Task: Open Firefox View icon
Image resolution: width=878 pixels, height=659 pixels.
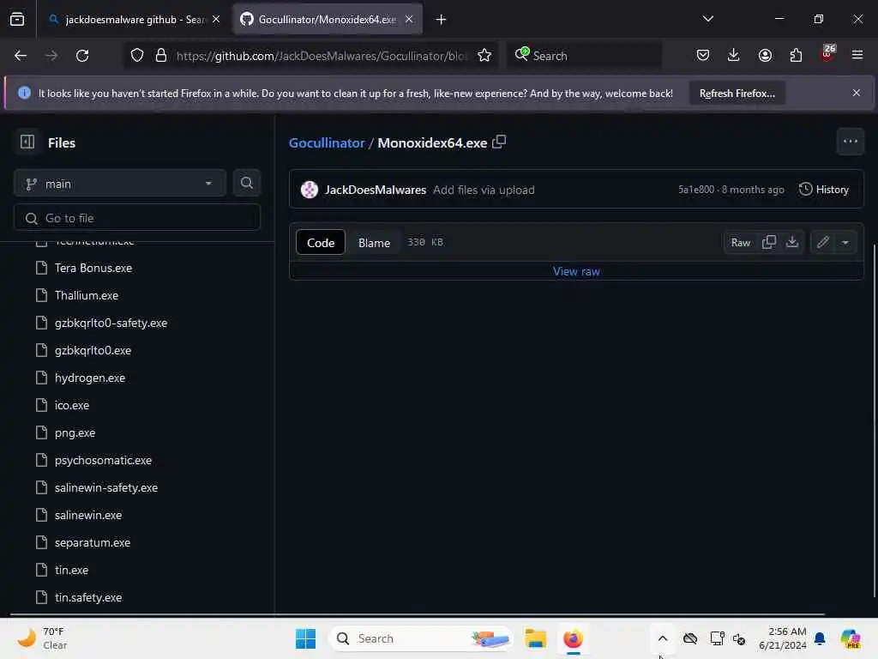Action: click(17, 19)
